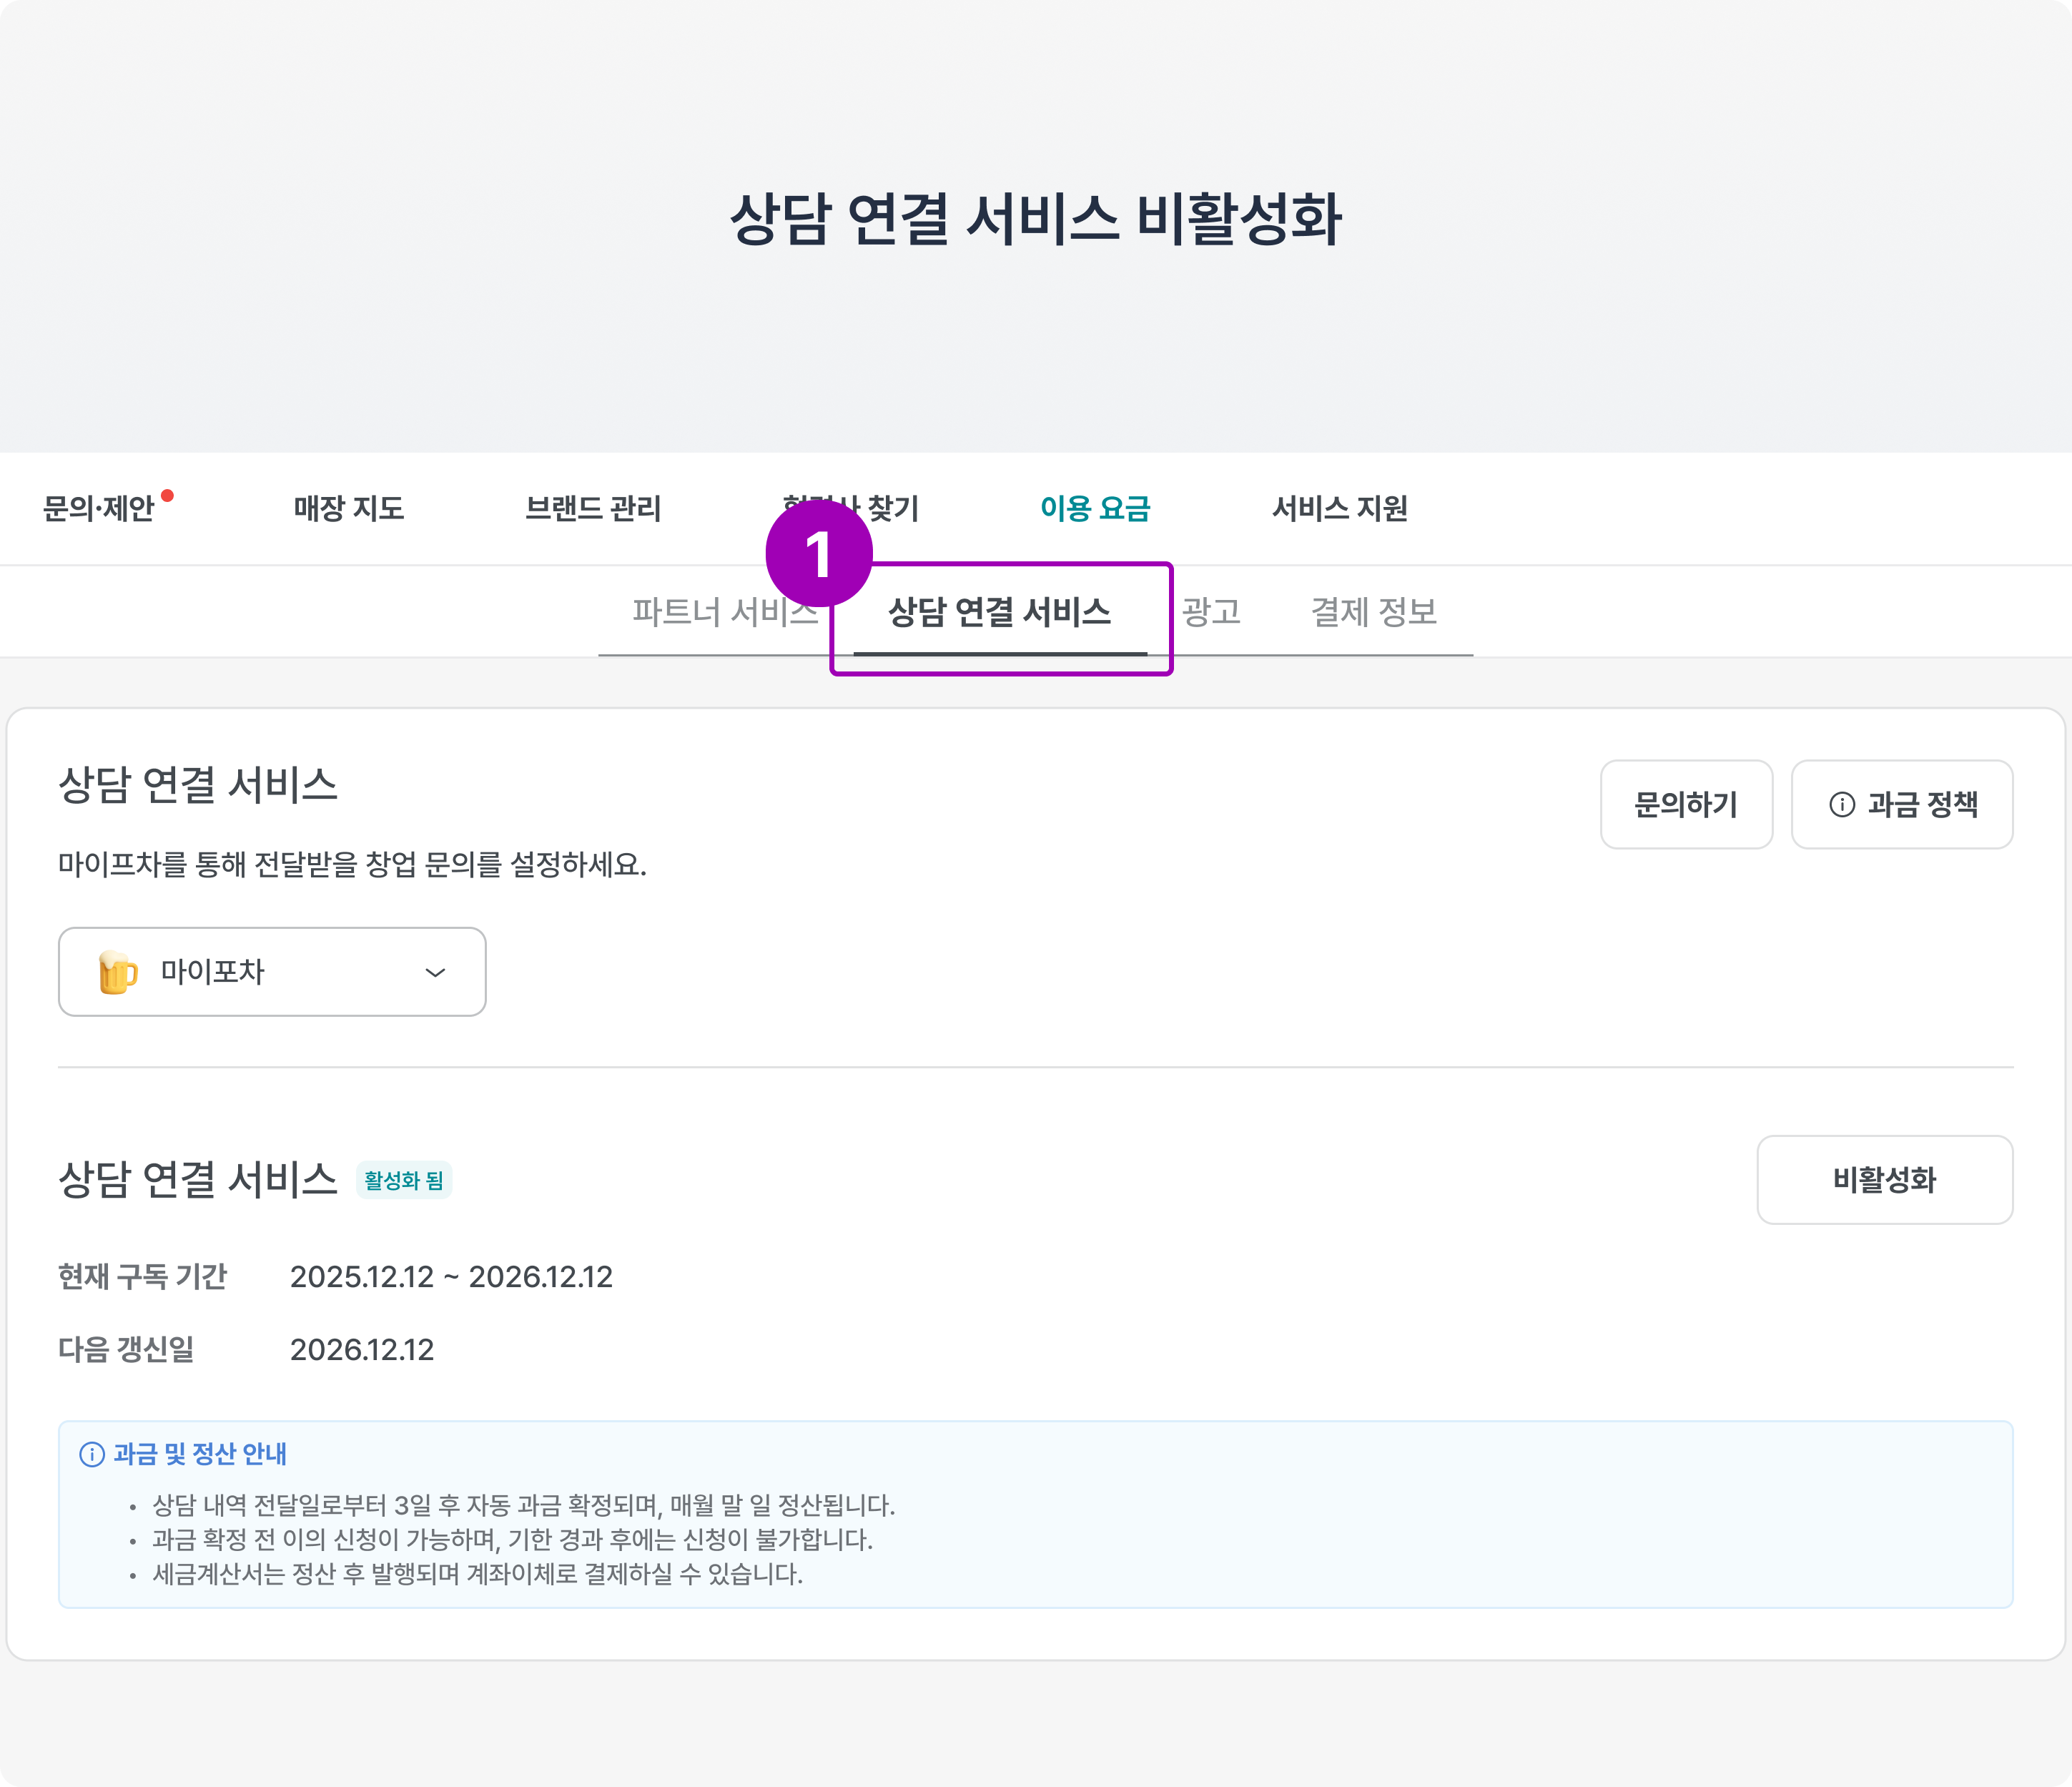Viewport: 2072px width, 1787px height.
Task: Expand the 마이포차 brand dropdown
Action: [271, 972]
